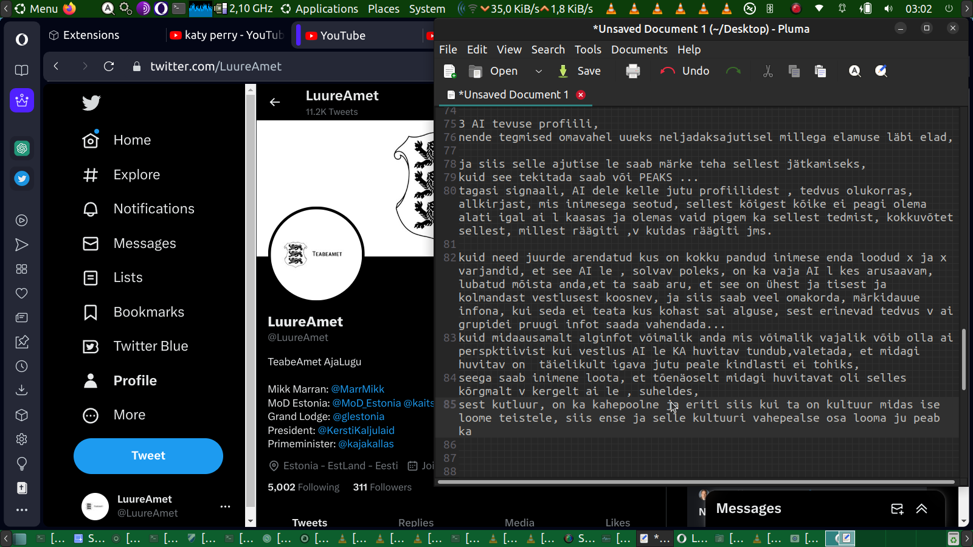Image resolution: width=973 pixels, height=547 pixels.
Task: Reload the Twitter page
Action: click(x=109, y=66)
